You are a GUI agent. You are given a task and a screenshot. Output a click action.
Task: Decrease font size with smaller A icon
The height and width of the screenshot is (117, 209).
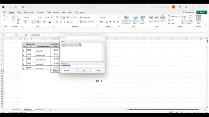coord(52,17)
